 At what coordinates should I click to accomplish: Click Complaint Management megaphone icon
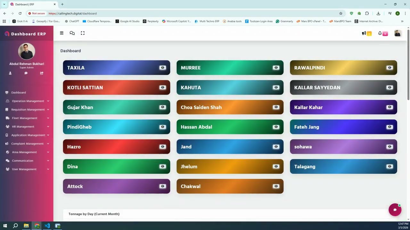(7, 144)
